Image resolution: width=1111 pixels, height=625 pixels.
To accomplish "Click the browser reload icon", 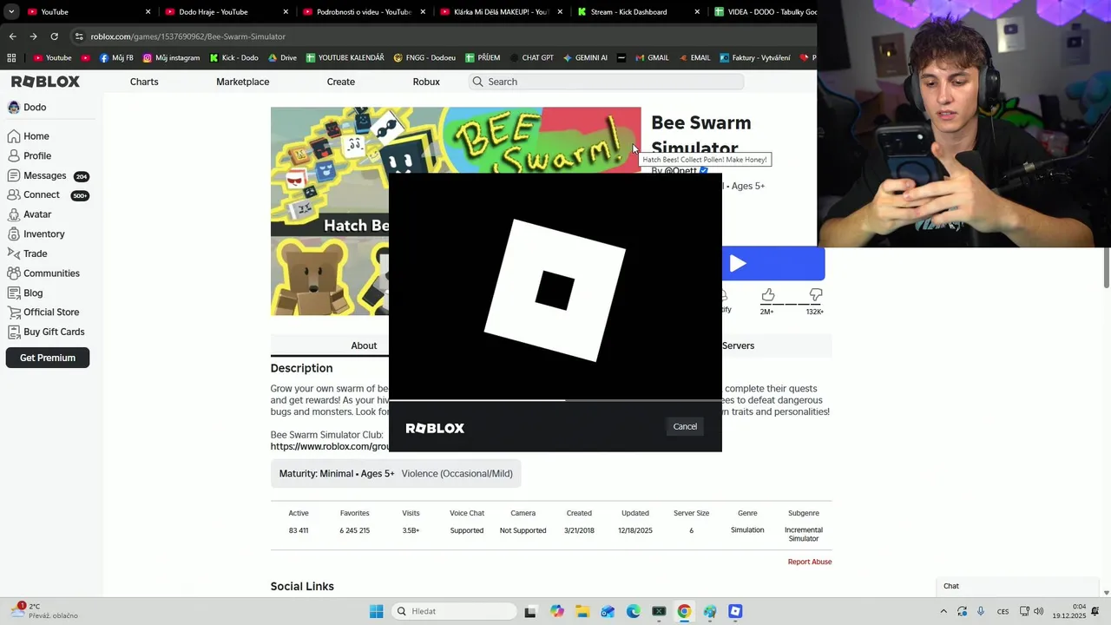I will click(x=54, y=36).
